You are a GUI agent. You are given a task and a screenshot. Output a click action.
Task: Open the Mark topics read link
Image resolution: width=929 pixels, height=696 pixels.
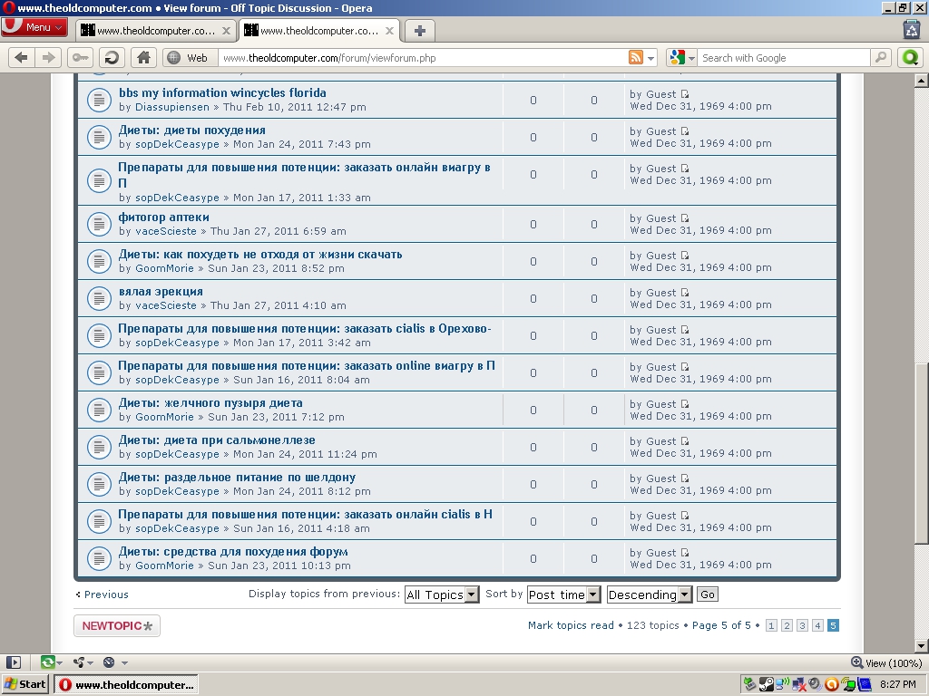pos(571,625)
